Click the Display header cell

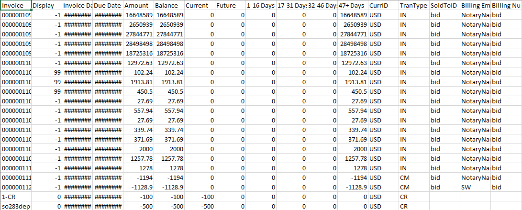point(47,5)
